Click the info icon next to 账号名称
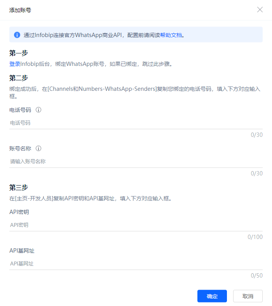 38,149
